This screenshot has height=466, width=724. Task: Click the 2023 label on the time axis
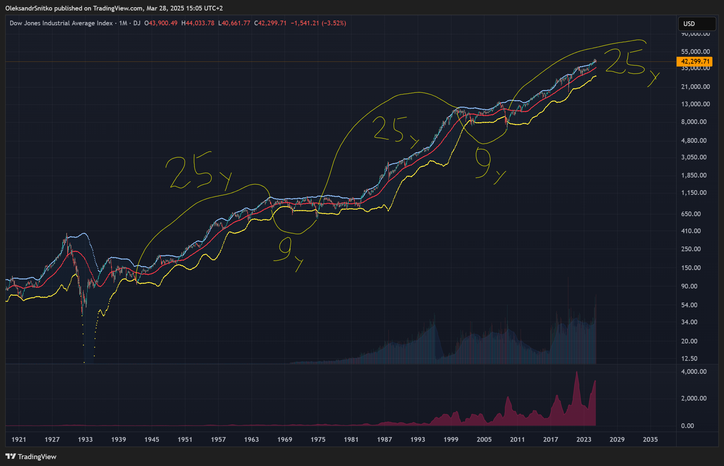coord(584,439)
